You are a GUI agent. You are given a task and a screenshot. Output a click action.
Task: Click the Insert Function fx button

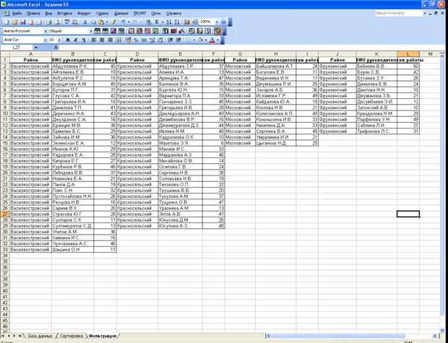[56, 48]
